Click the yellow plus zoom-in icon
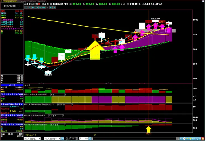The width and height of the screenshot is (205, 141). pyautogui.click(x=190, y=139)
